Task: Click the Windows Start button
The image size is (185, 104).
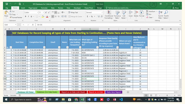Action: pyautogui.click(x=6, y=100)
